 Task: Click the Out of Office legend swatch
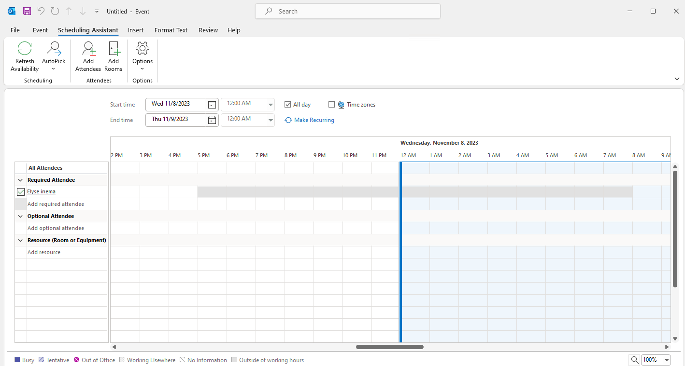[76, 360]
